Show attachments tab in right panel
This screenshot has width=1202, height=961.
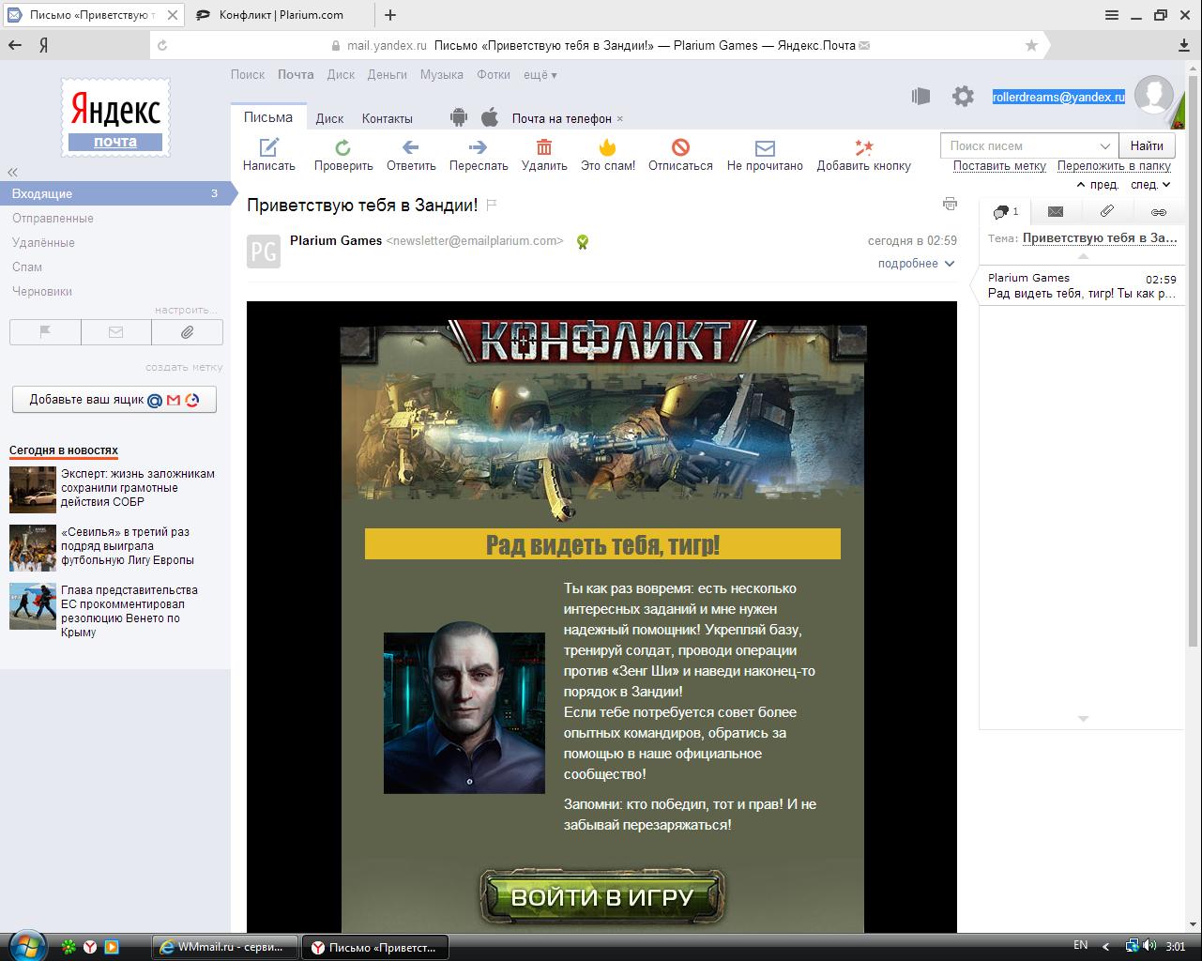click(1107, 212)
